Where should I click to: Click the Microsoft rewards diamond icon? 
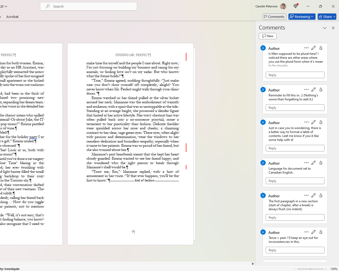click(x=296, y=6)
